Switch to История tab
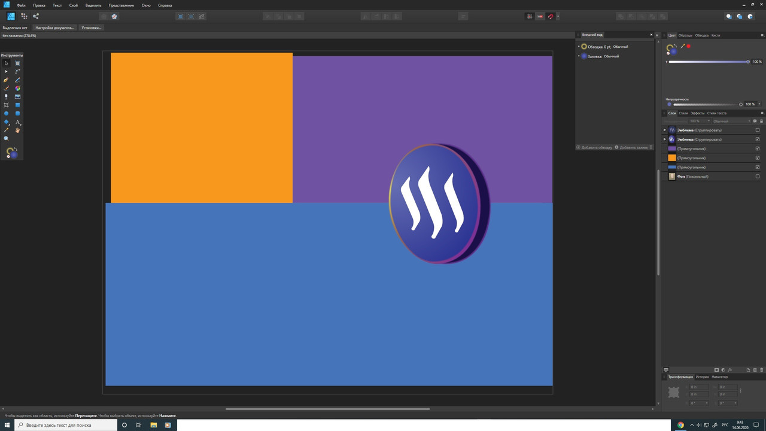 pyautogui.click(x=703, y=377)
